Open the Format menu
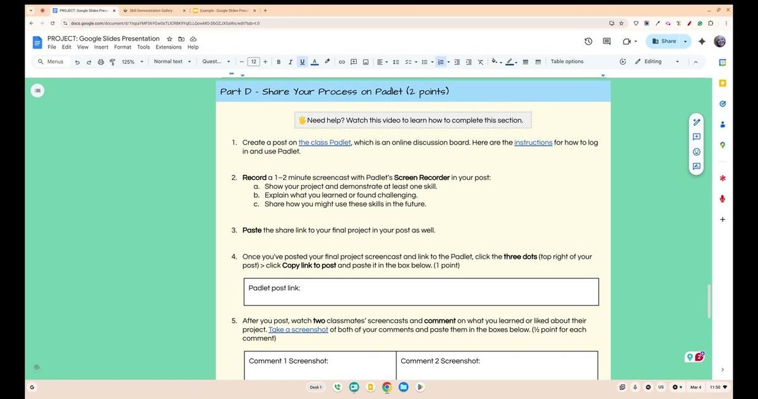The width and height of the screenshot is (758, 399). point(123,47)
